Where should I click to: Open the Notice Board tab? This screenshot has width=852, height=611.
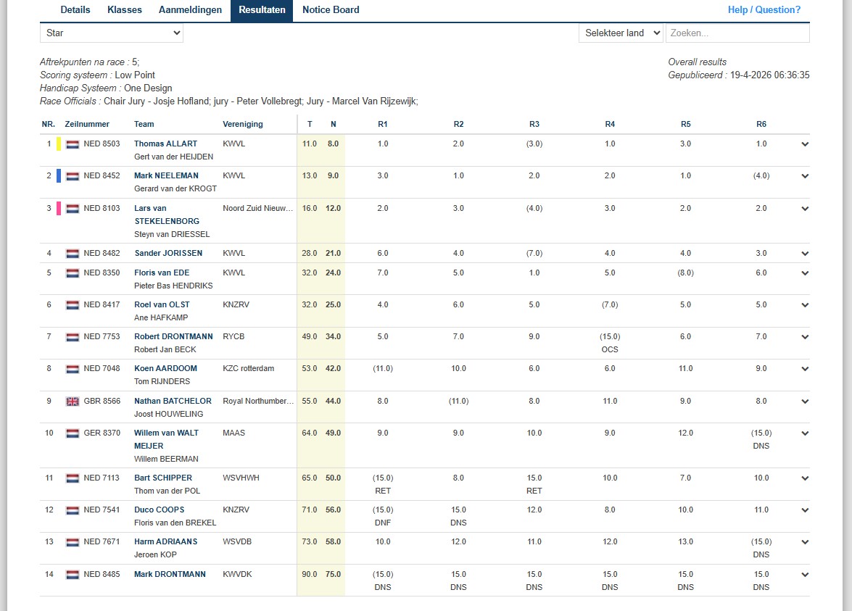point(331,10)
